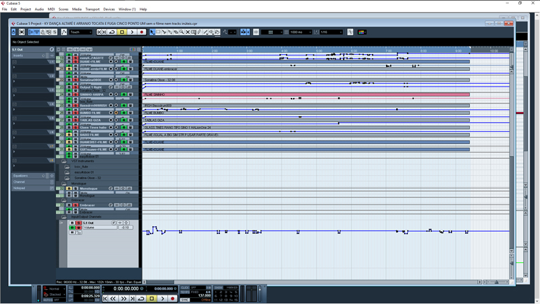540x304 pixels.
Task: Select the Color paint tool
Action: tap(217, 32)
